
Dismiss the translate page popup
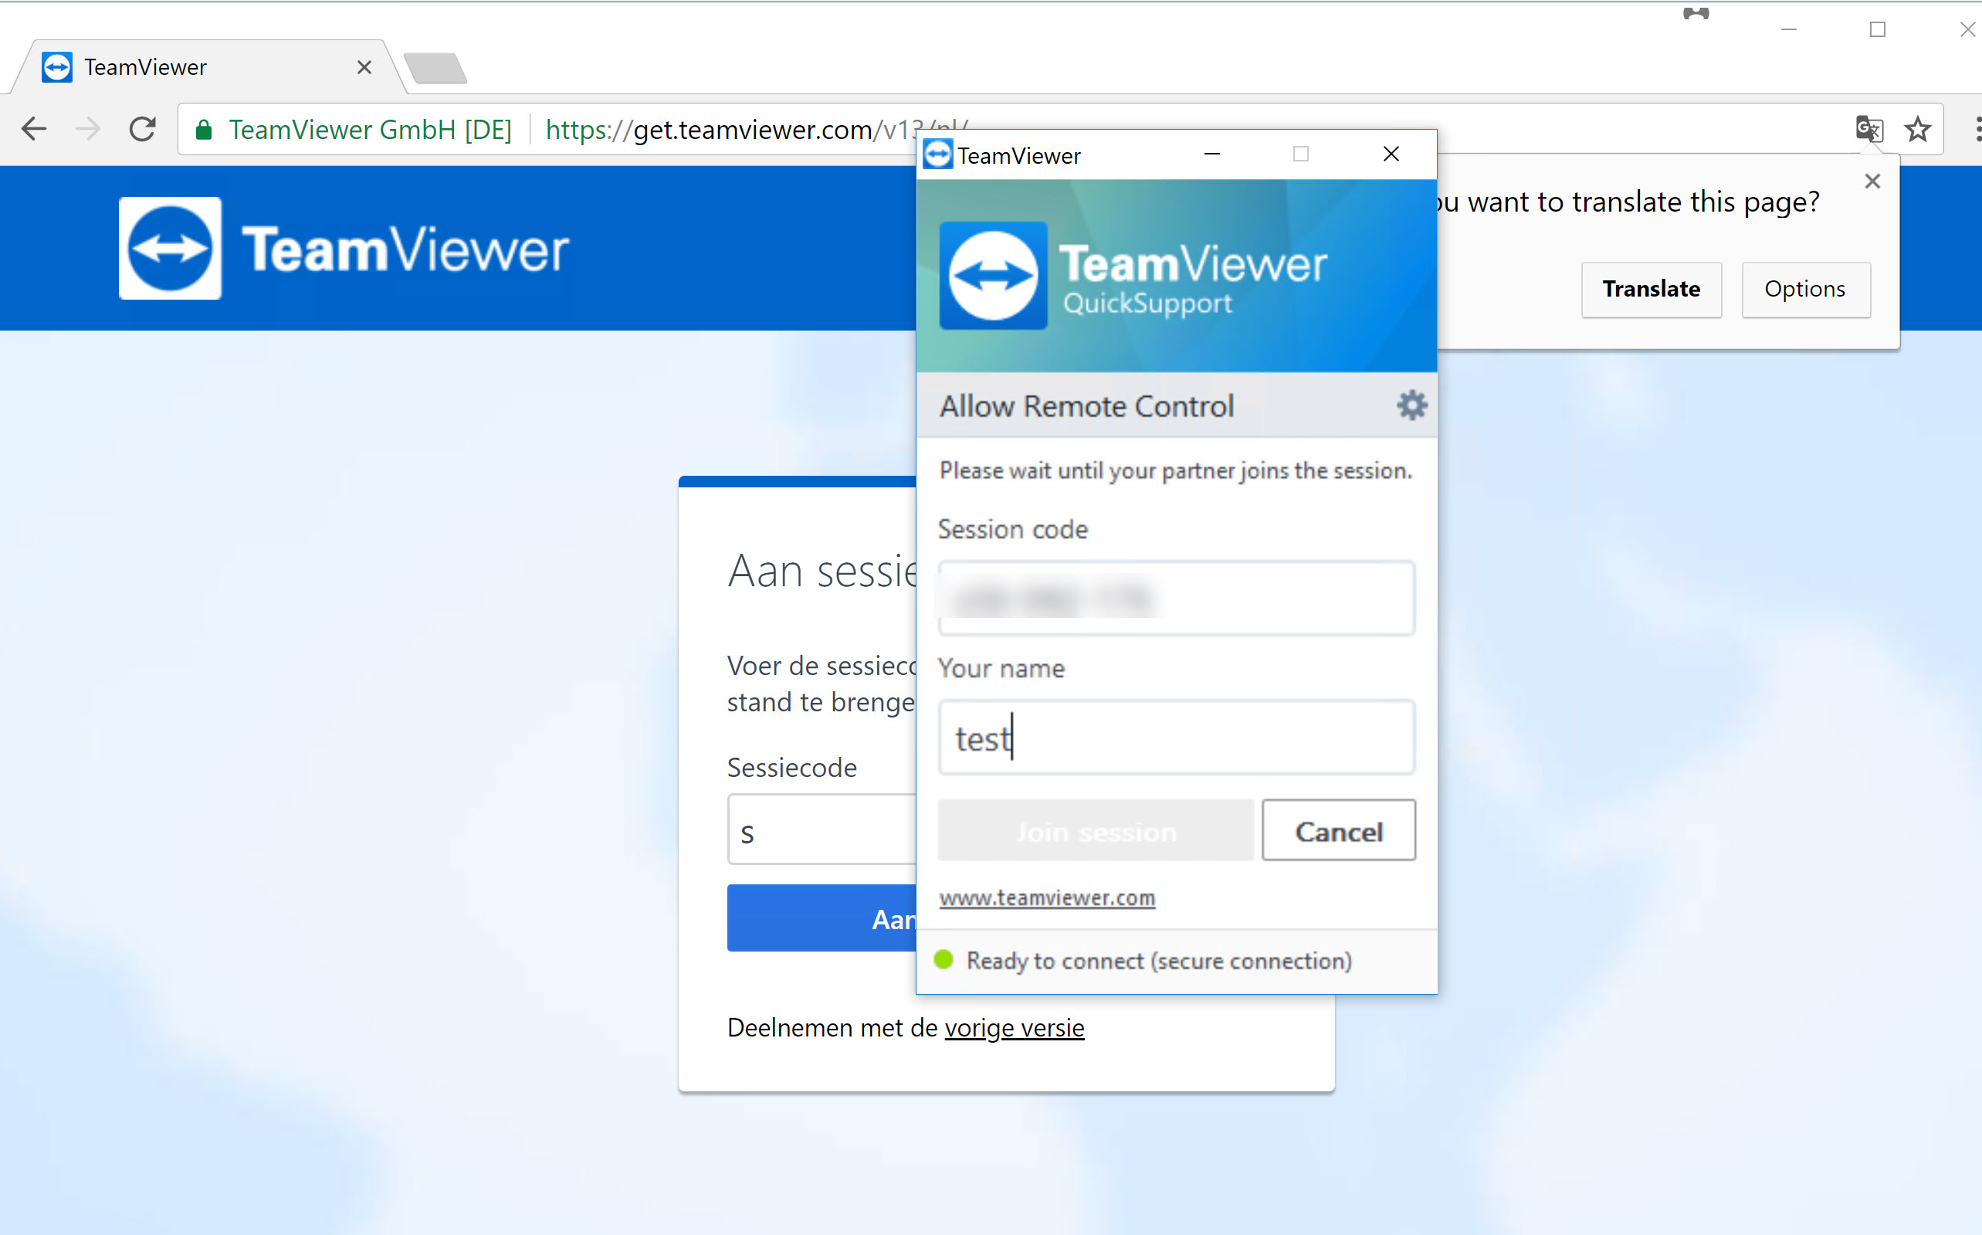[1872, 182]
